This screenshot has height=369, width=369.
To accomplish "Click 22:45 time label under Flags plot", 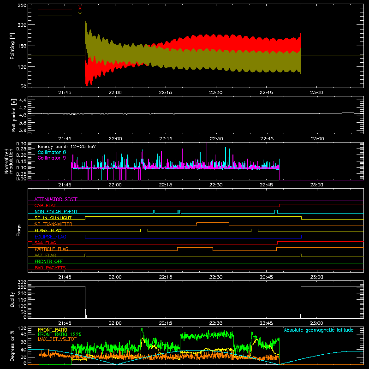I will pos(266,277).
